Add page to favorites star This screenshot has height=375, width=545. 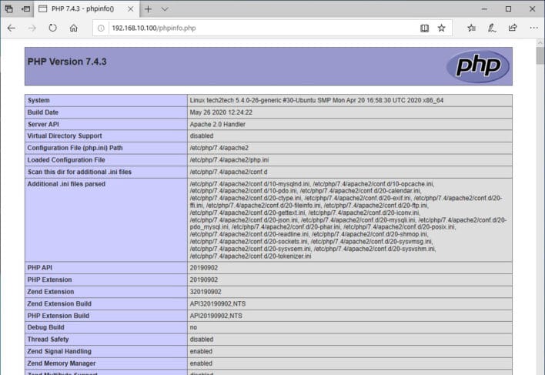[441, 28]
